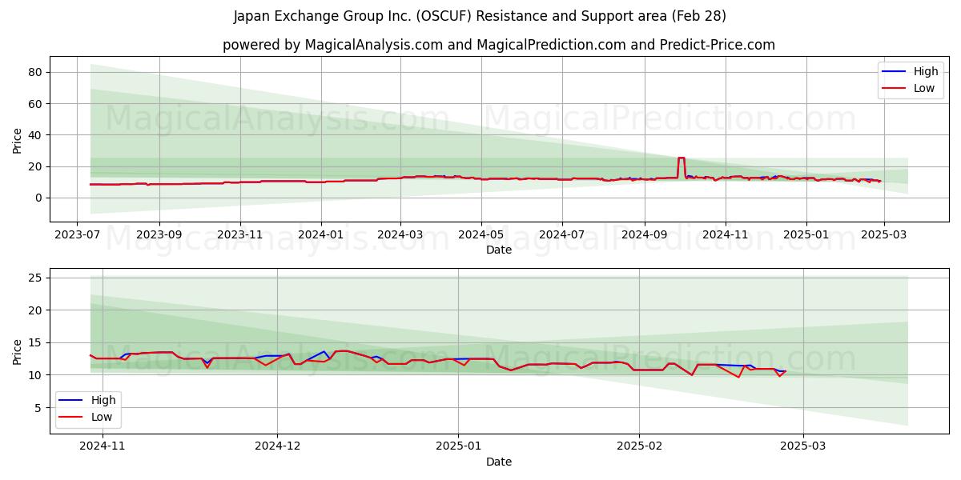Screen dimensions: 961x480
Task: Select the '2024-12' tick on the bottom chart
Action: (277, 446)
